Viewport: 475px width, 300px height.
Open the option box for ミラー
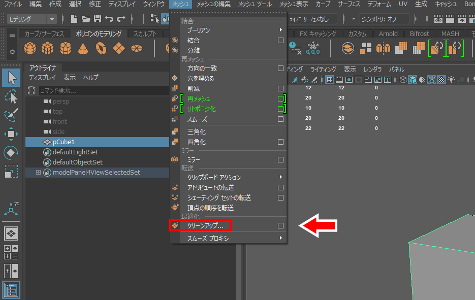pos(280,160)
